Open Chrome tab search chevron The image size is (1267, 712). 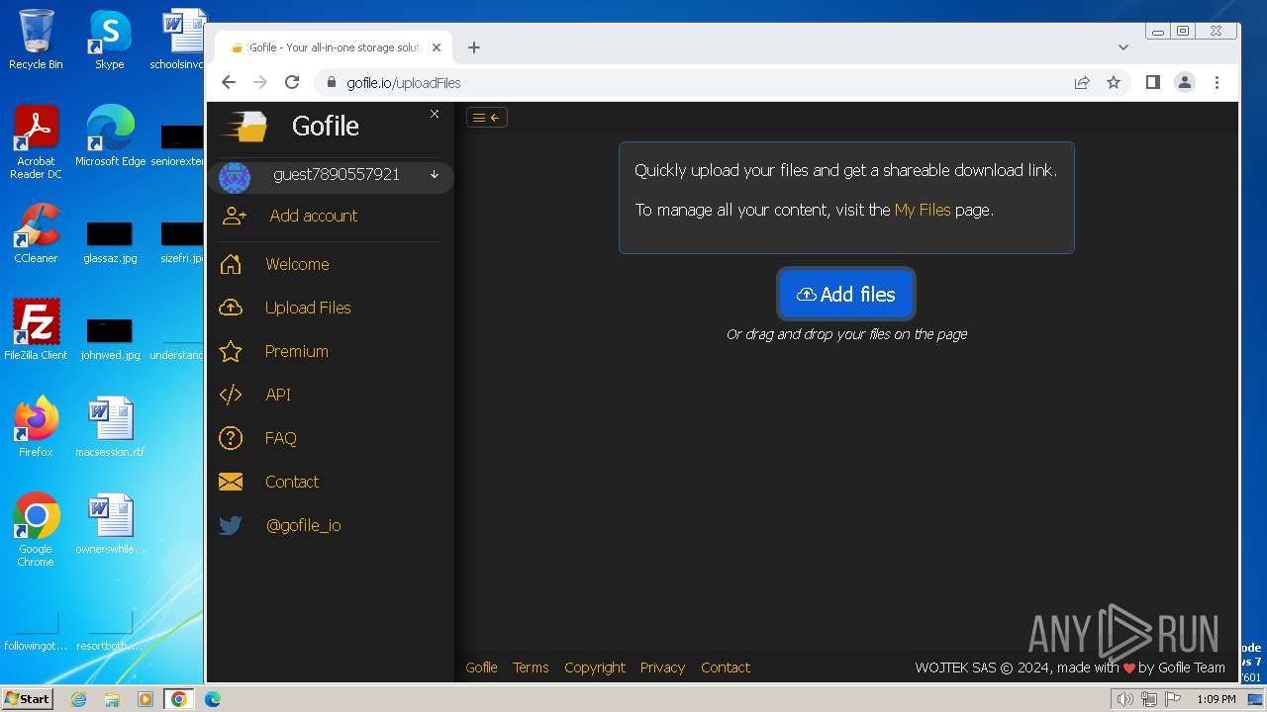pos(1123,47)
